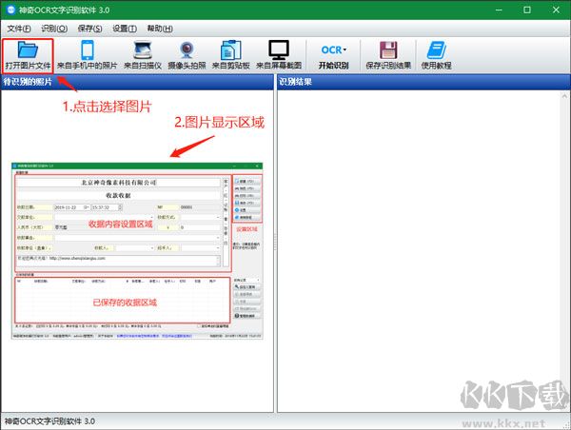
Task: Capture with 摄像头拍照 webcam icon
Action: tap(187, 55)
